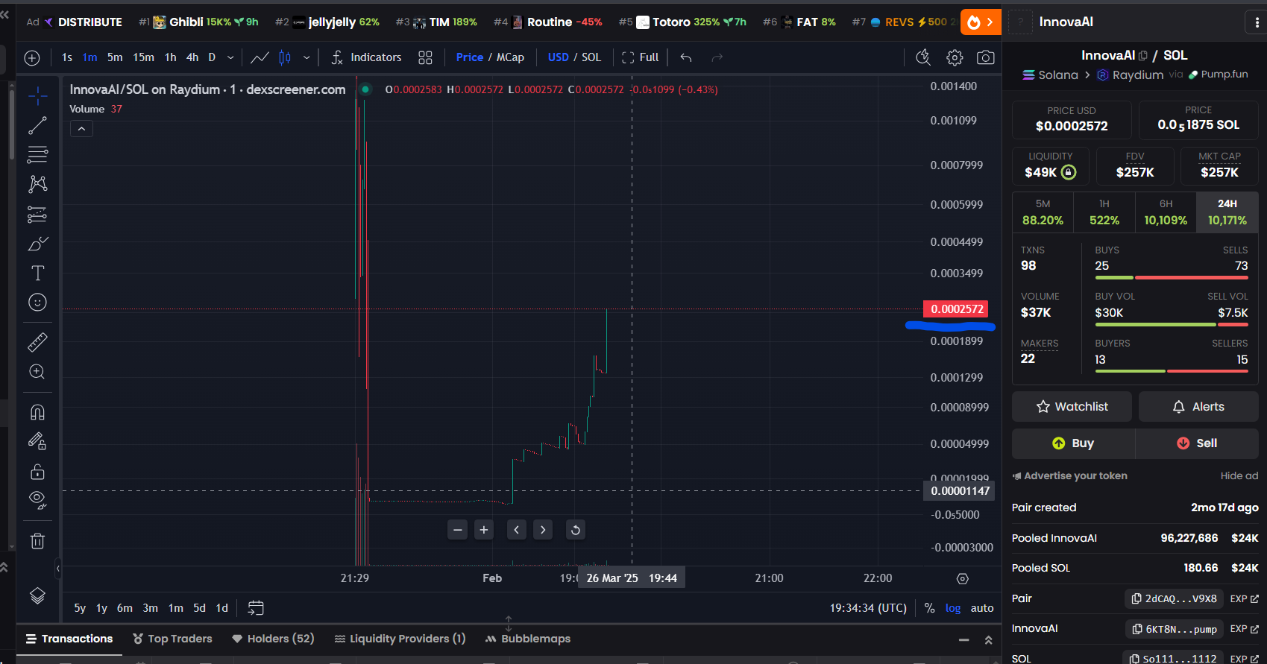Open the Liquidity Providers (1) tab
Screen dimensions: 1267x664
[400, 639]
